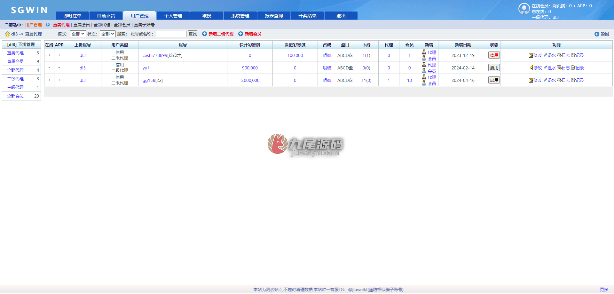Viewport: 614px width, 294px height.
Task: Click the 查找 search button
Action: pos(193,34)
